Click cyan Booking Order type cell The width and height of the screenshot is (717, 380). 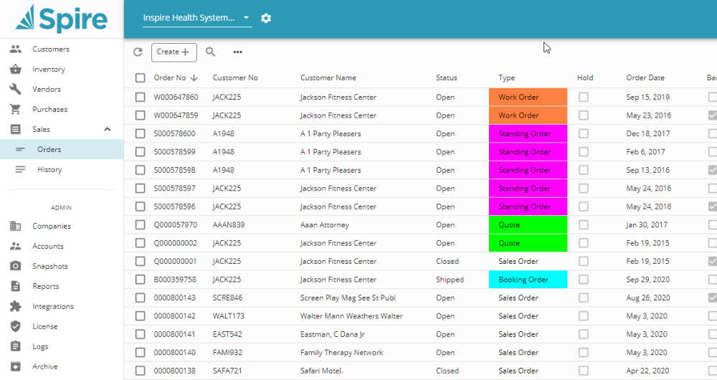pyautogui.click(x=528, y=280)
